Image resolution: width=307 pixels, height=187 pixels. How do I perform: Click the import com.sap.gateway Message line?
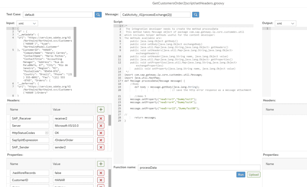pos(163,75)
